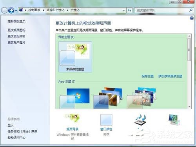Screen dimensions: 196x147
Task: Open 更改鼠标指针 link
Action: point(16,36)
